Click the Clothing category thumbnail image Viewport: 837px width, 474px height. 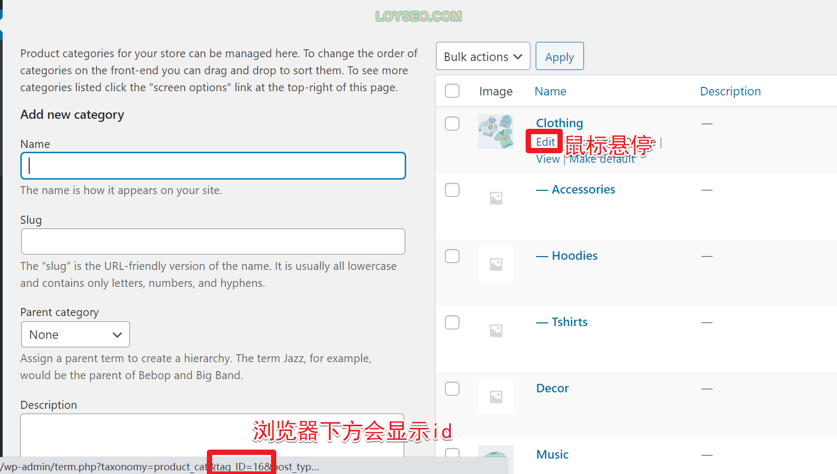(x=495, y=131)
